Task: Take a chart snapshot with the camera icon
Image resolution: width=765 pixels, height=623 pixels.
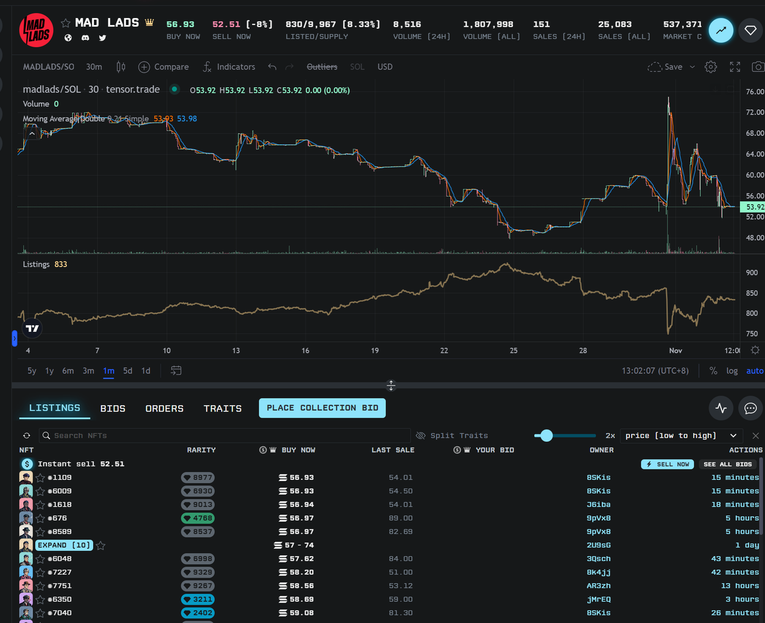Action: click(758, 67)
